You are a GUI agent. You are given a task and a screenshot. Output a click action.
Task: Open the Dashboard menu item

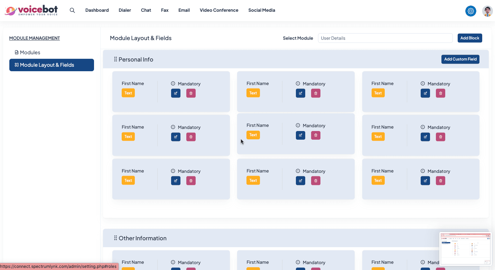97,10
